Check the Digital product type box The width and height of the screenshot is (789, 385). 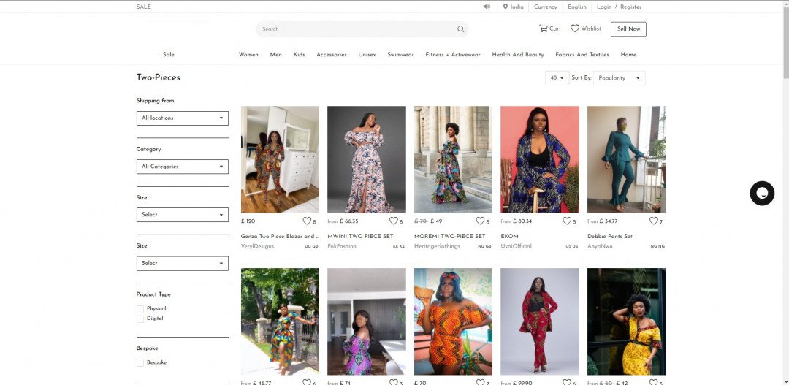tap(140, 319)
